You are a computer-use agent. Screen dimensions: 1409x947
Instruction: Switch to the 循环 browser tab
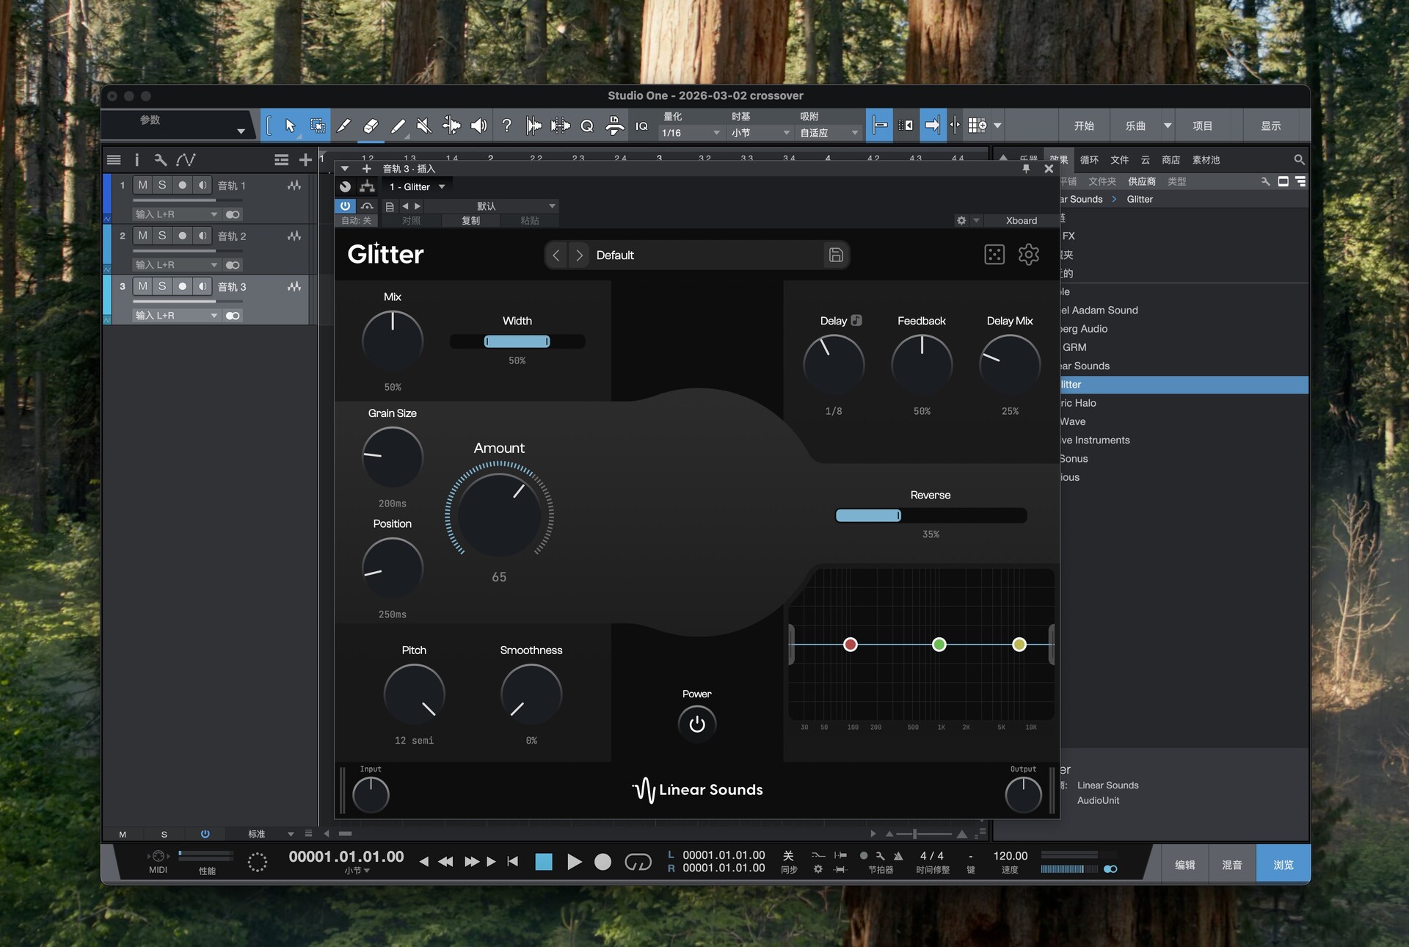1089,159
